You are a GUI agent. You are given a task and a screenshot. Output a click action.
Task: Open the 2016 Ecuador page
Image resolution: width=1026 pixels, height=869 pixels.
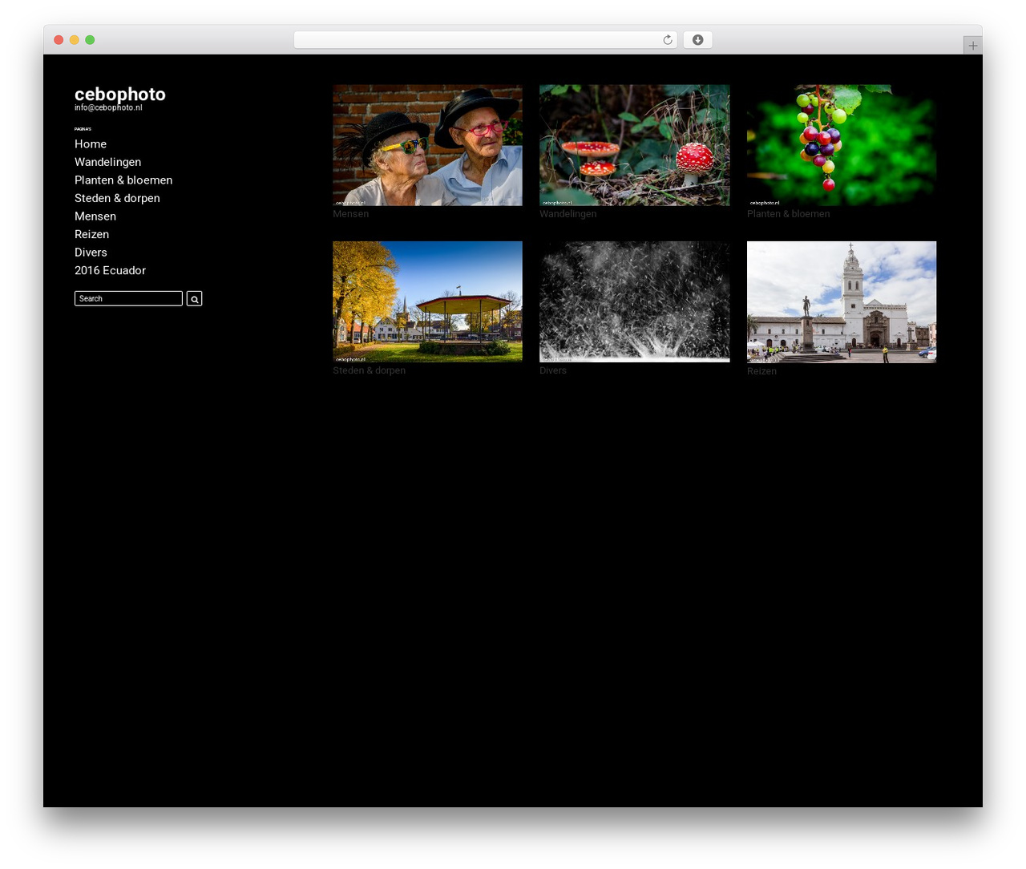110,270
